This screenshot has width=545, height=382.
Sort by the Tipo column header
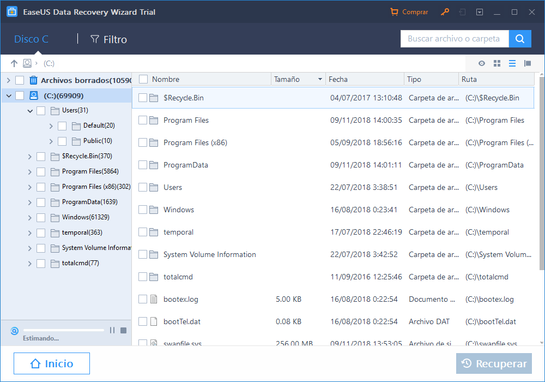coord(414,79)
